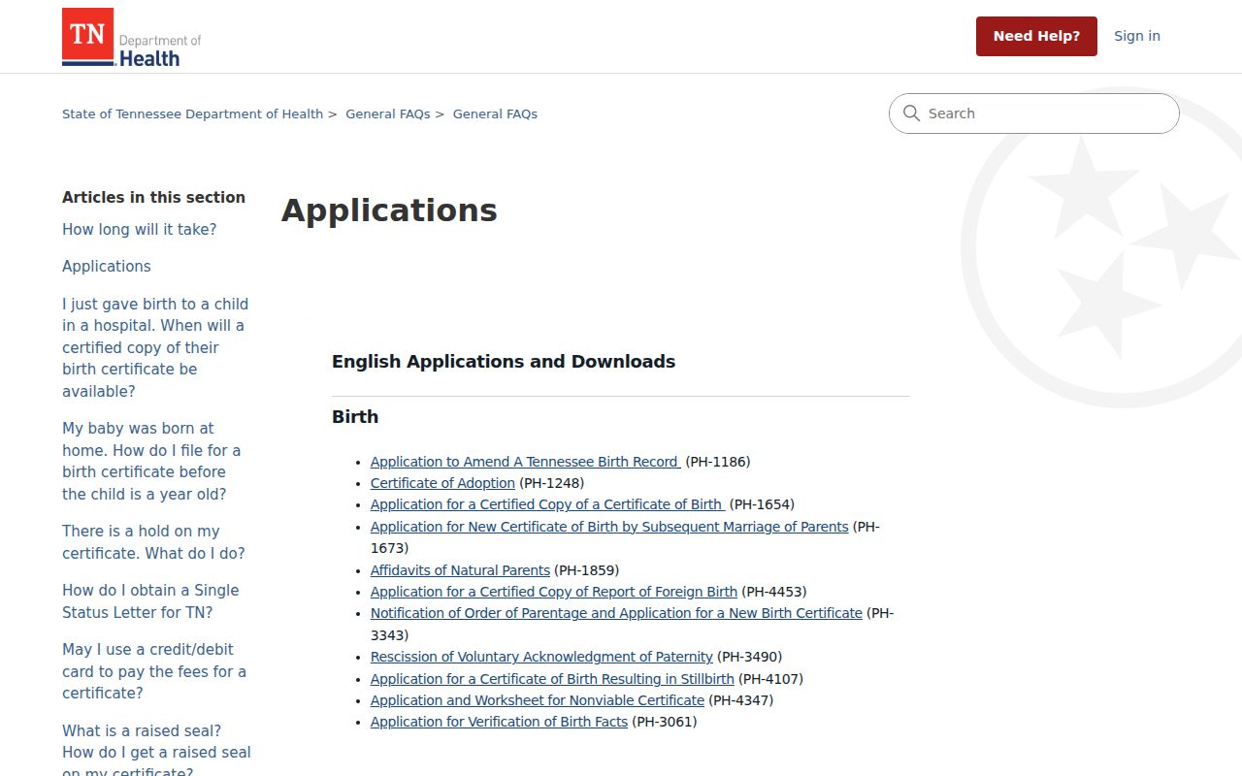This screenshot has width=1242, height=776.
Task: Click the Sign in link
Action: point(1137,36)
